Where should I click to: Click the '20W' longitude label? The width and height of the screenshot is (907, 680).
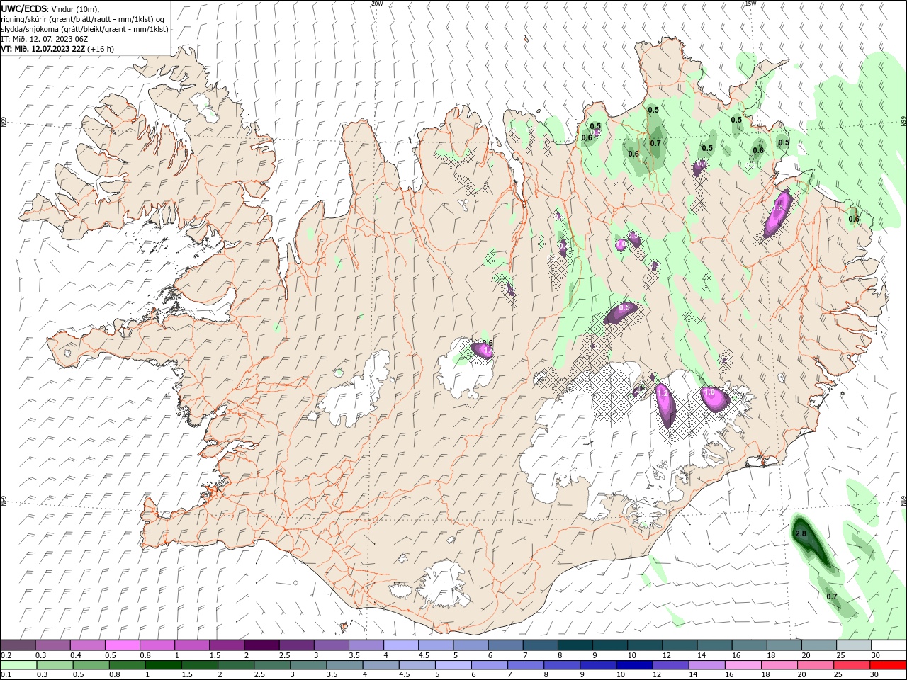point(377,4)
